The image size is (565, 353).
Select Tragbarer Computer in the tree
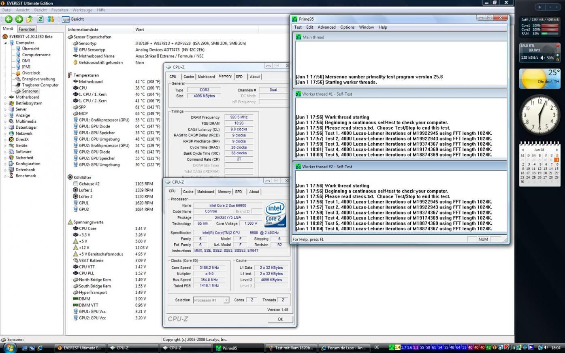tap(40, 85)
